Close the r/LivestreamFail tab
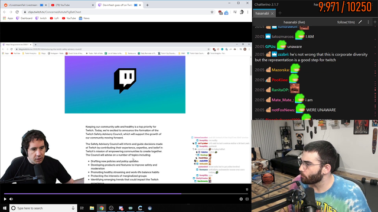 pos(46,5)
